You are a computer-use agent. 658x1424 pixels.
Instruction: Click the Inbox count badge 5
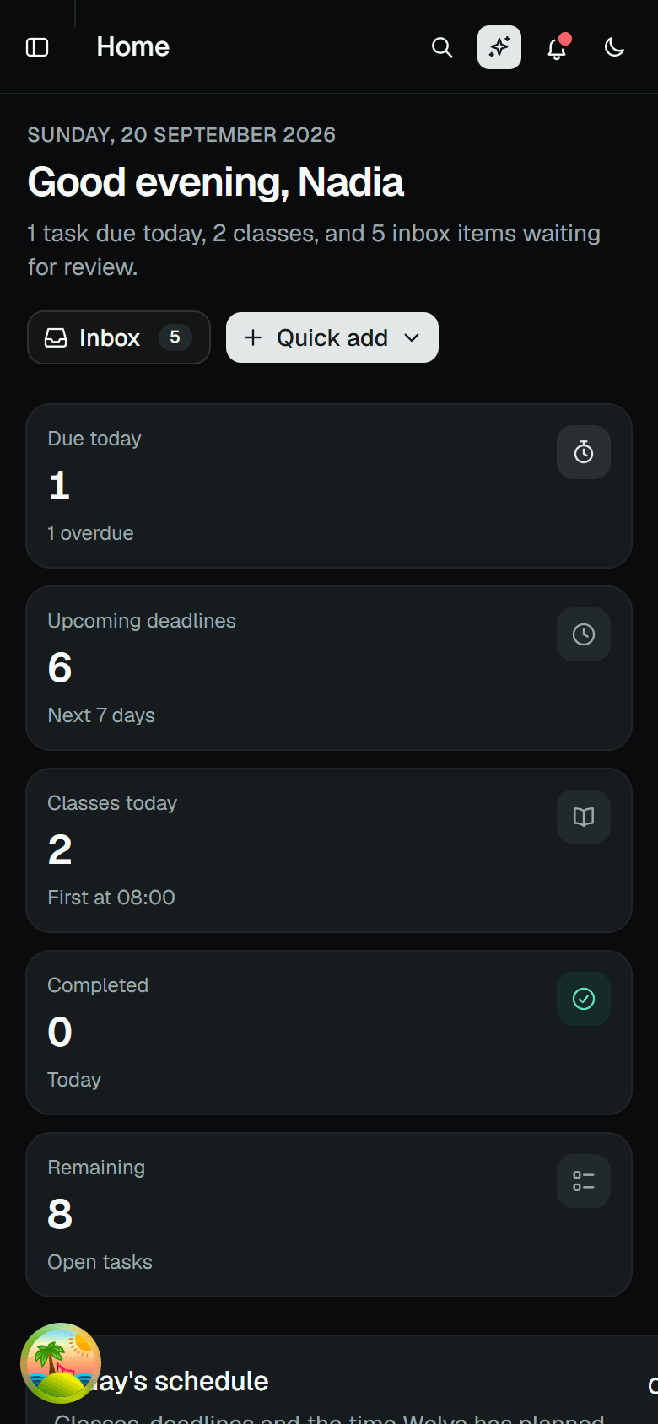(x=175, y=337)
